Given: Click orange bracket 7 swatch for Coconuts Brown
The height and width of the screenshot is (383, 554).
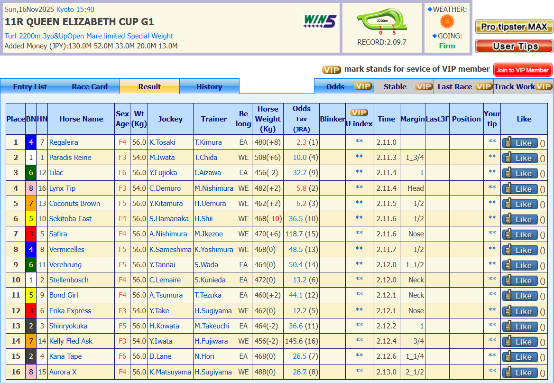Looking at the screenshot, I should coord(31,203).
